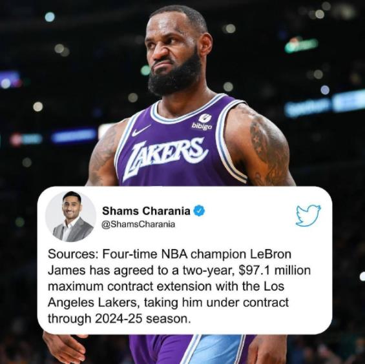Click "Four-time NBA champion" in the tweet
The image size is (365, 364).
coord(174,254)
